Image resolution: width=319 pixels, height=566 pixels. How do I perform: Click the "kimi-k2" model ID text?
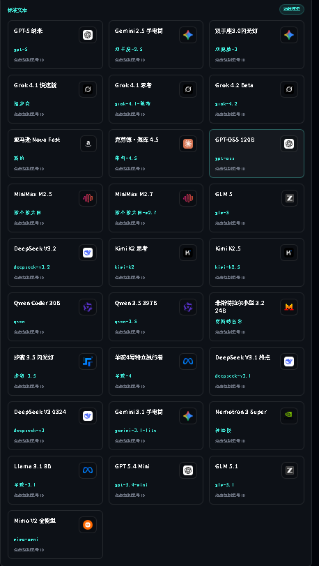click(124, 267)
